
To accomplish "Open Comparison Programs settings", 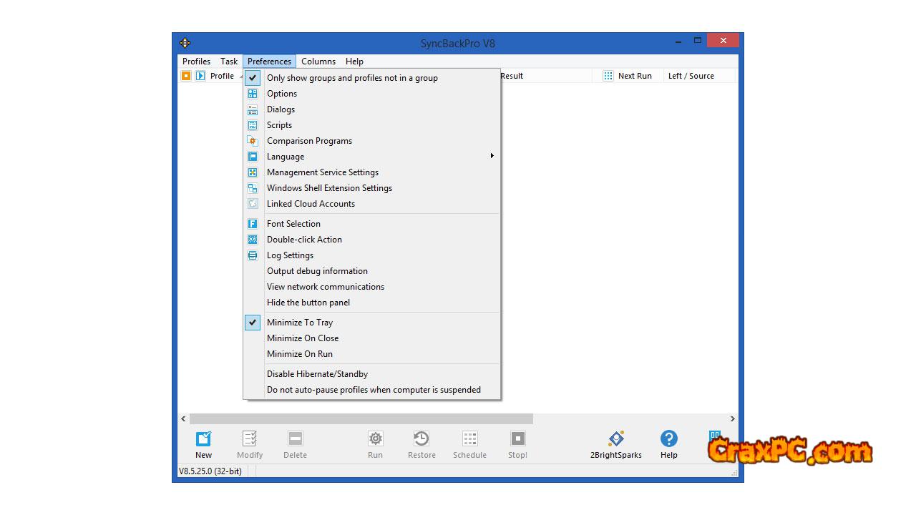I will pos(372,141).
